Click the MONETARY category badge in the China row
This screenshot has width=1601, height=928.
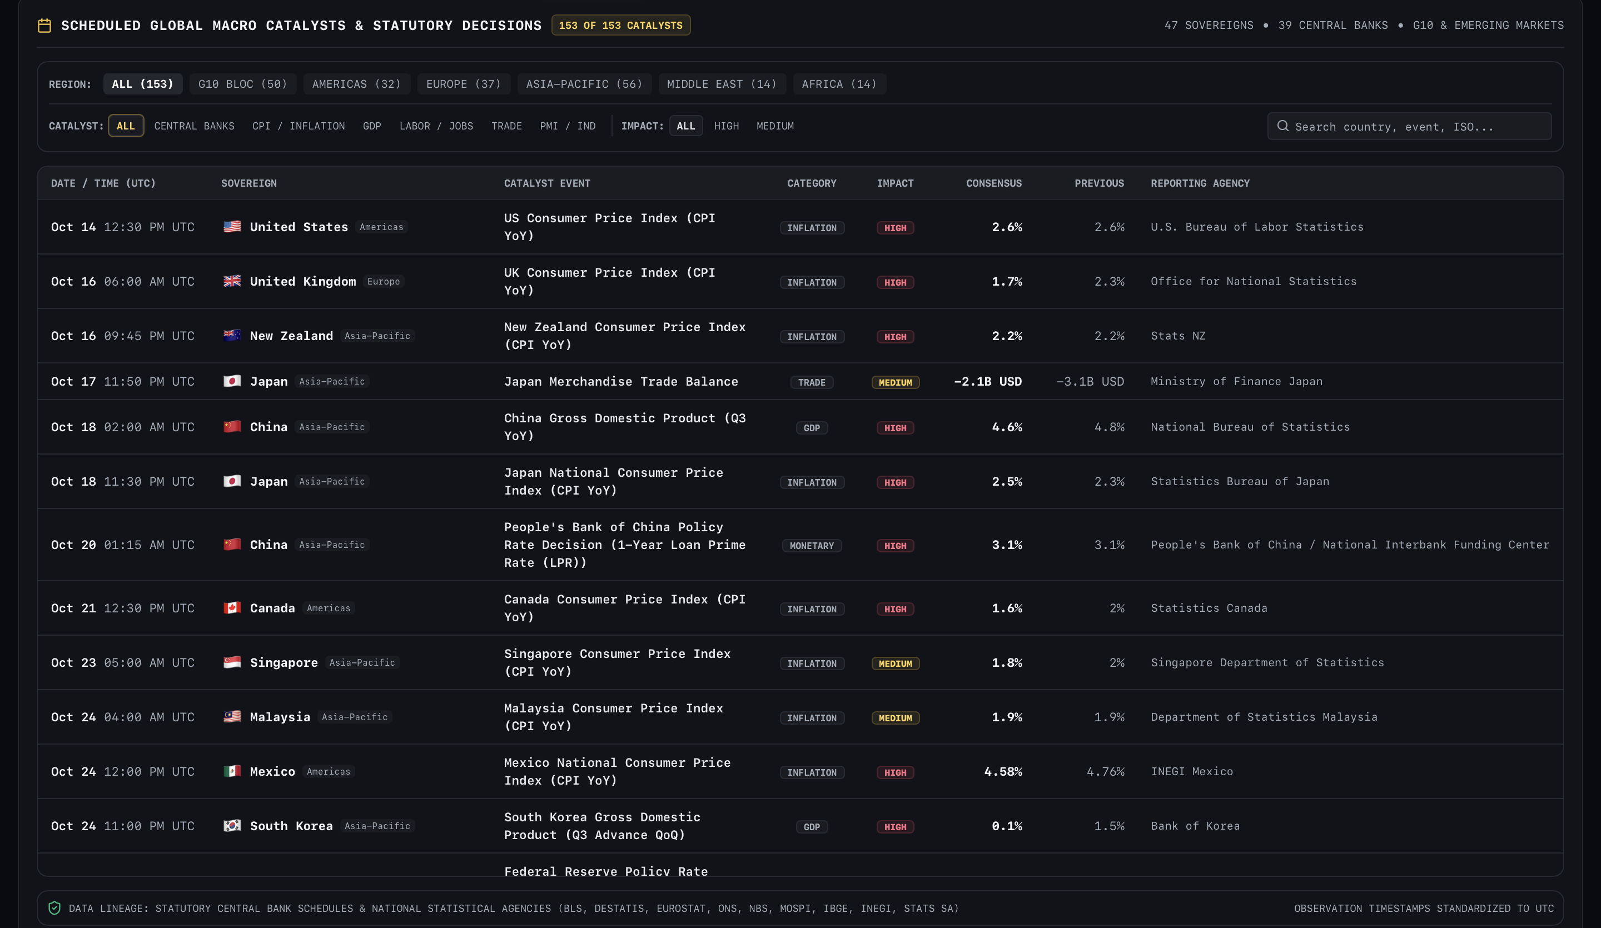[812, 546]
